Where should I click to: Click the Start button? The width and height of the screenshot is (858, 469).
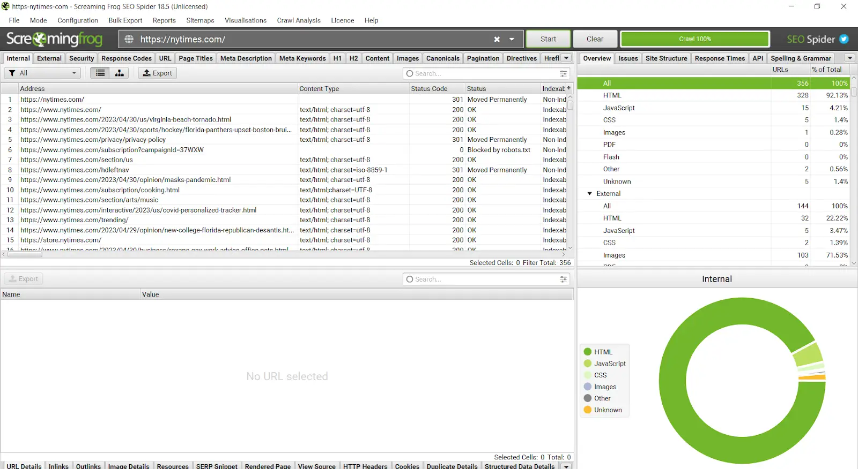548,39
